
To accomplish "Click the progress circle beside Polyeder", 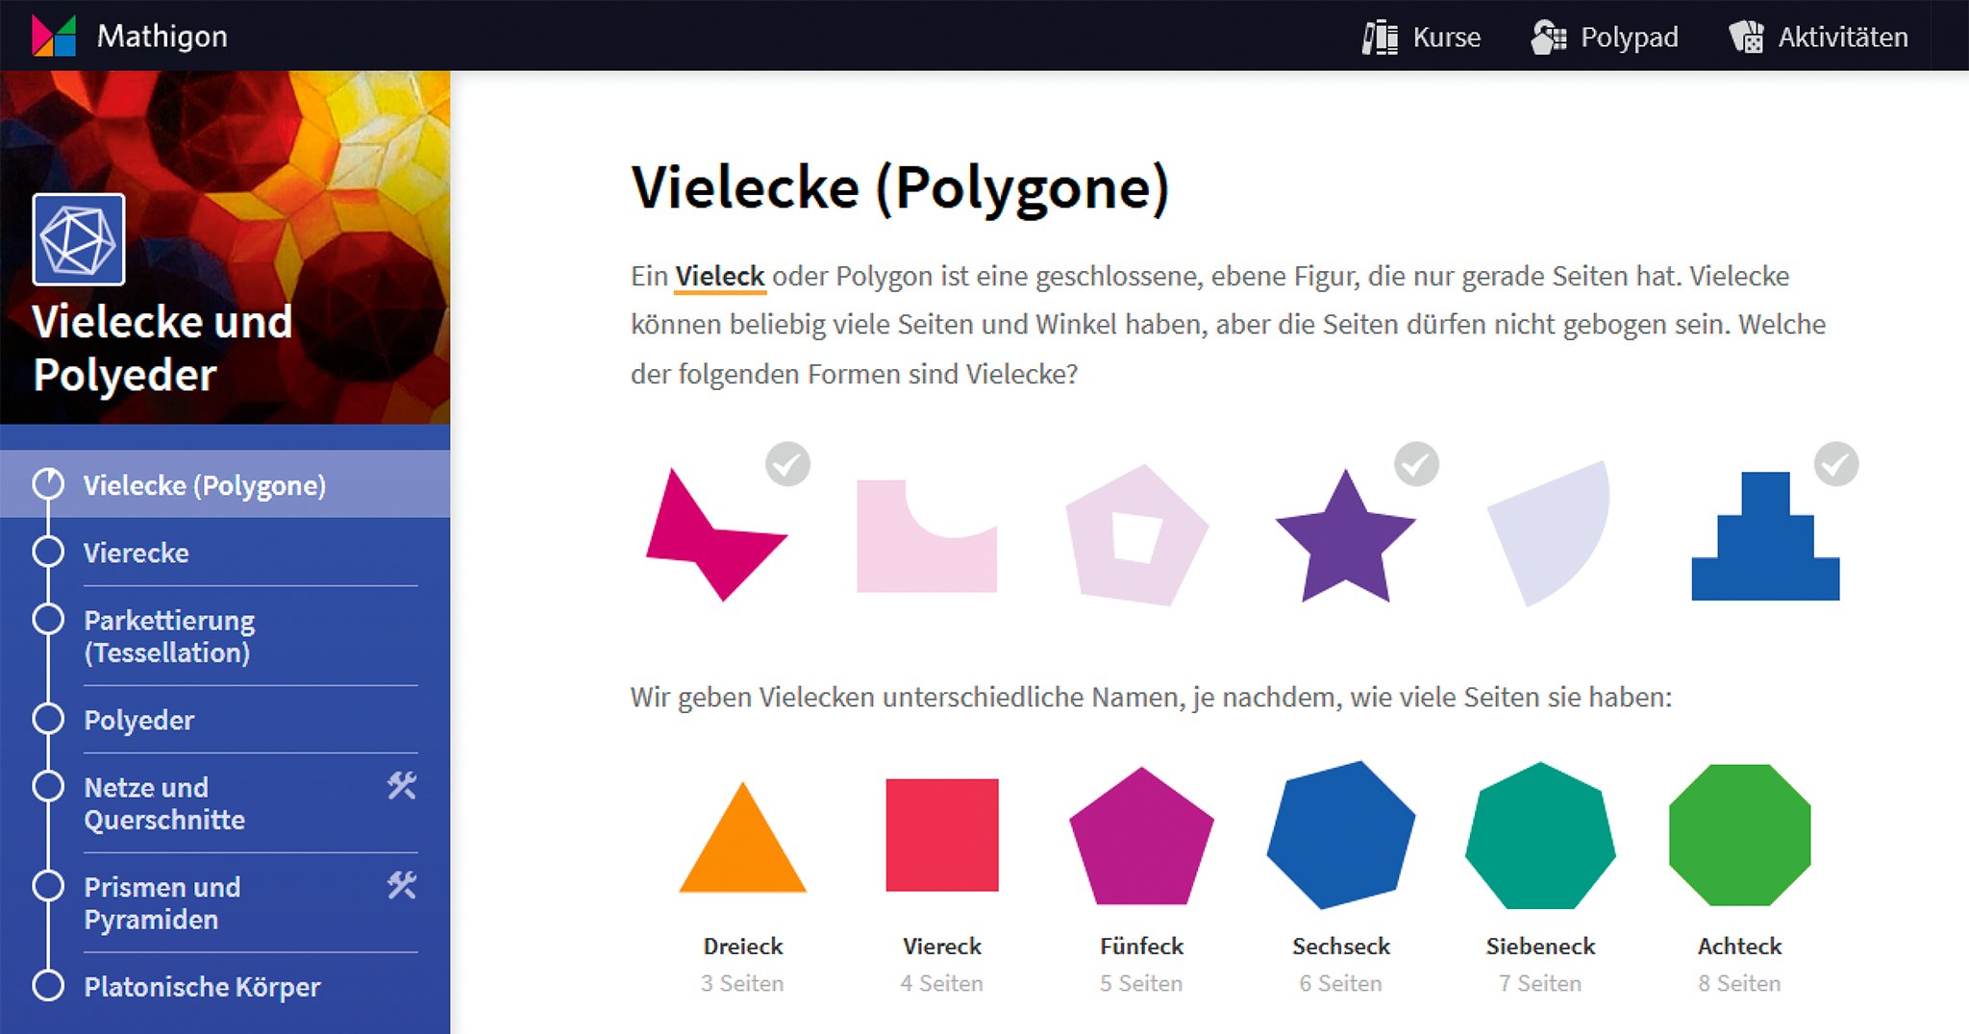I will pos(48,719).
